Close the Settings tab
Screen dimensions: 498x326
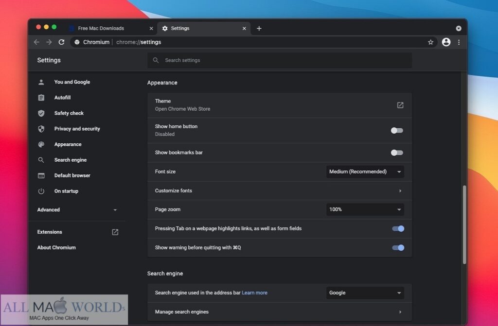244,28
